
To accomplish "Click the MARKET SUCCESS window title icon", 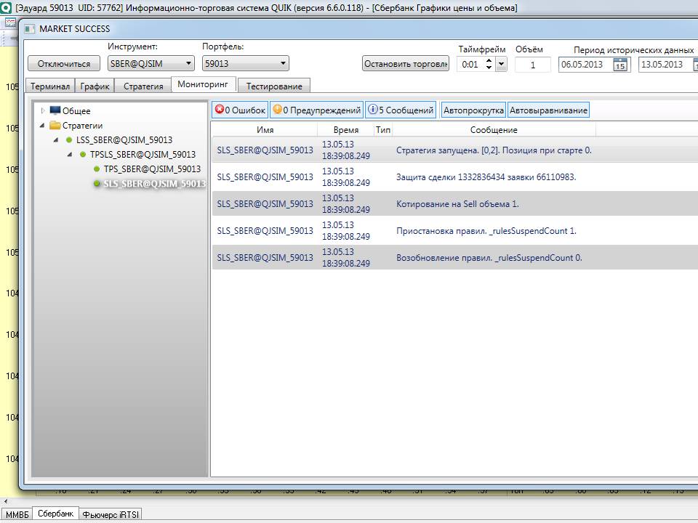I will (x=29, y=29).
